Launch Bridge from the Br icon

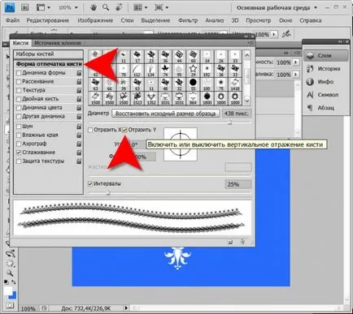coord(24,7)
